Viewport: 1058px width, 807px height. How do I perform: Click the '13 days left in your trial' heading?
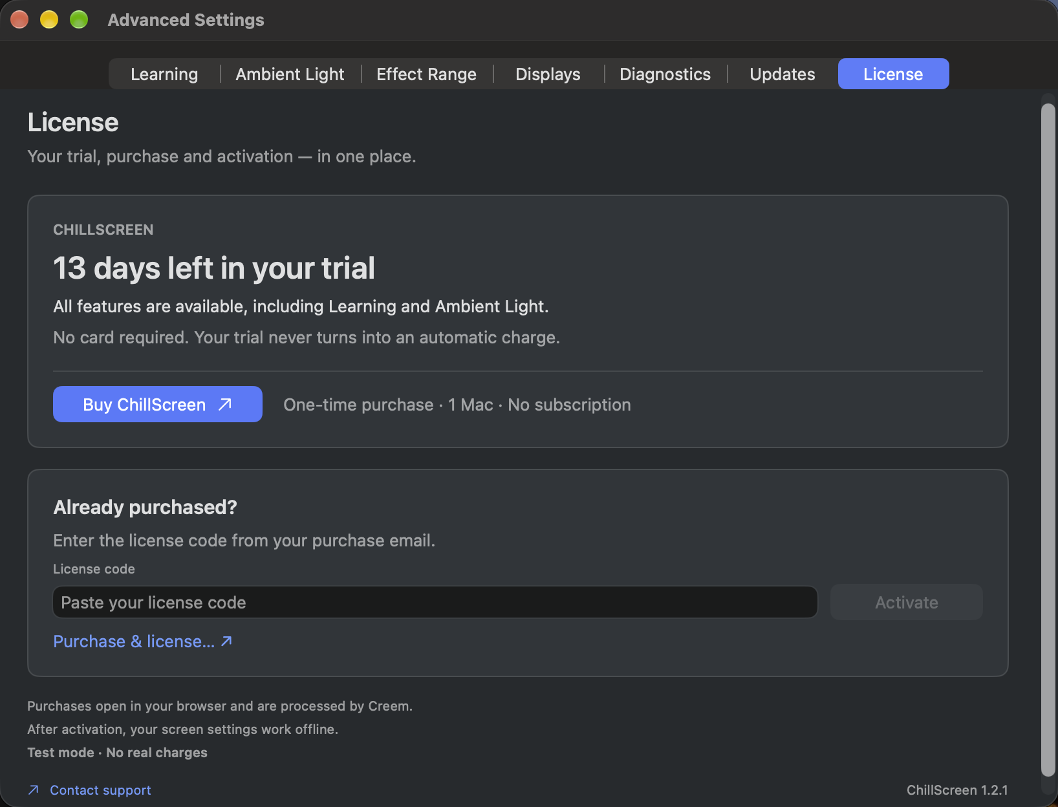pyautogui.click(x=214, y=268)
